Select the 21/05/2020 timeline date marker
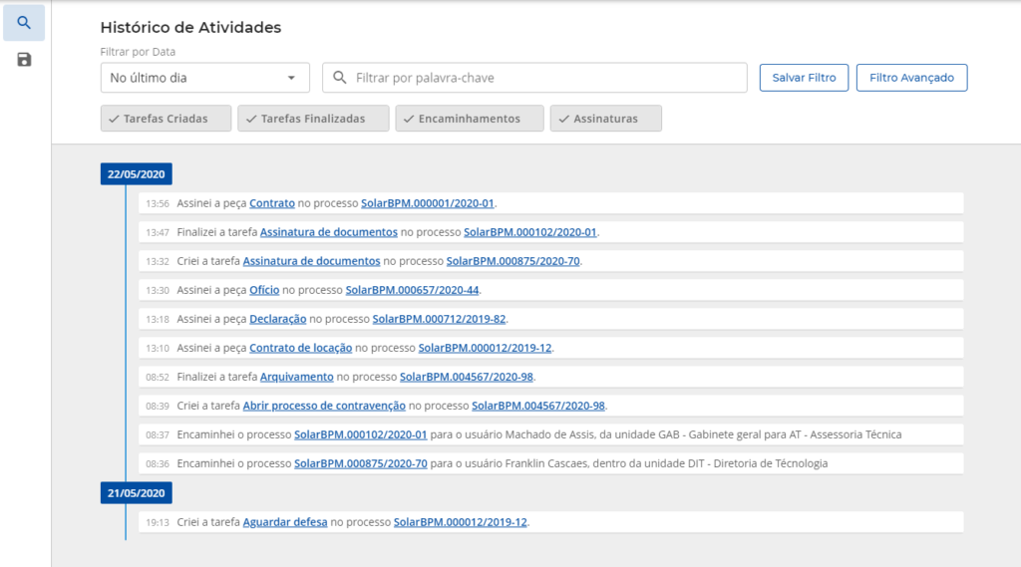 point(137,492)
